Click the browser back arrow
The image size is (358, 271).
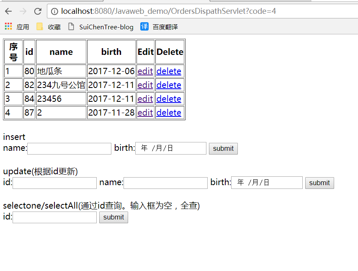point(8,11)
